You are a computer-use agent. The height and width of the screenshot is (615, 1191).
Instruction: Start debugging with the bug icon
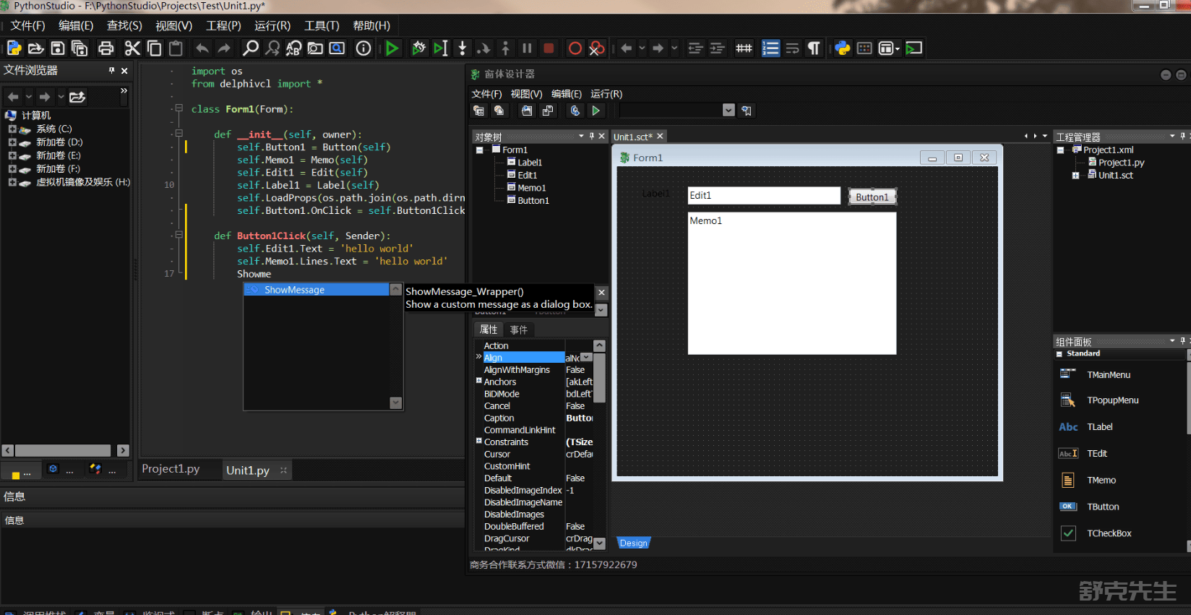(418, 48)
